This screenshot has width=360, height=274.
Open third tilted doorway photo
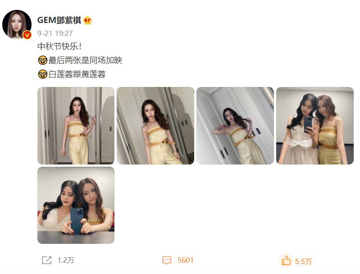click(235, 126)
